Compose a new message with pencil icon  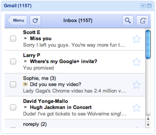pyautogui.click(x=142, y=21)
